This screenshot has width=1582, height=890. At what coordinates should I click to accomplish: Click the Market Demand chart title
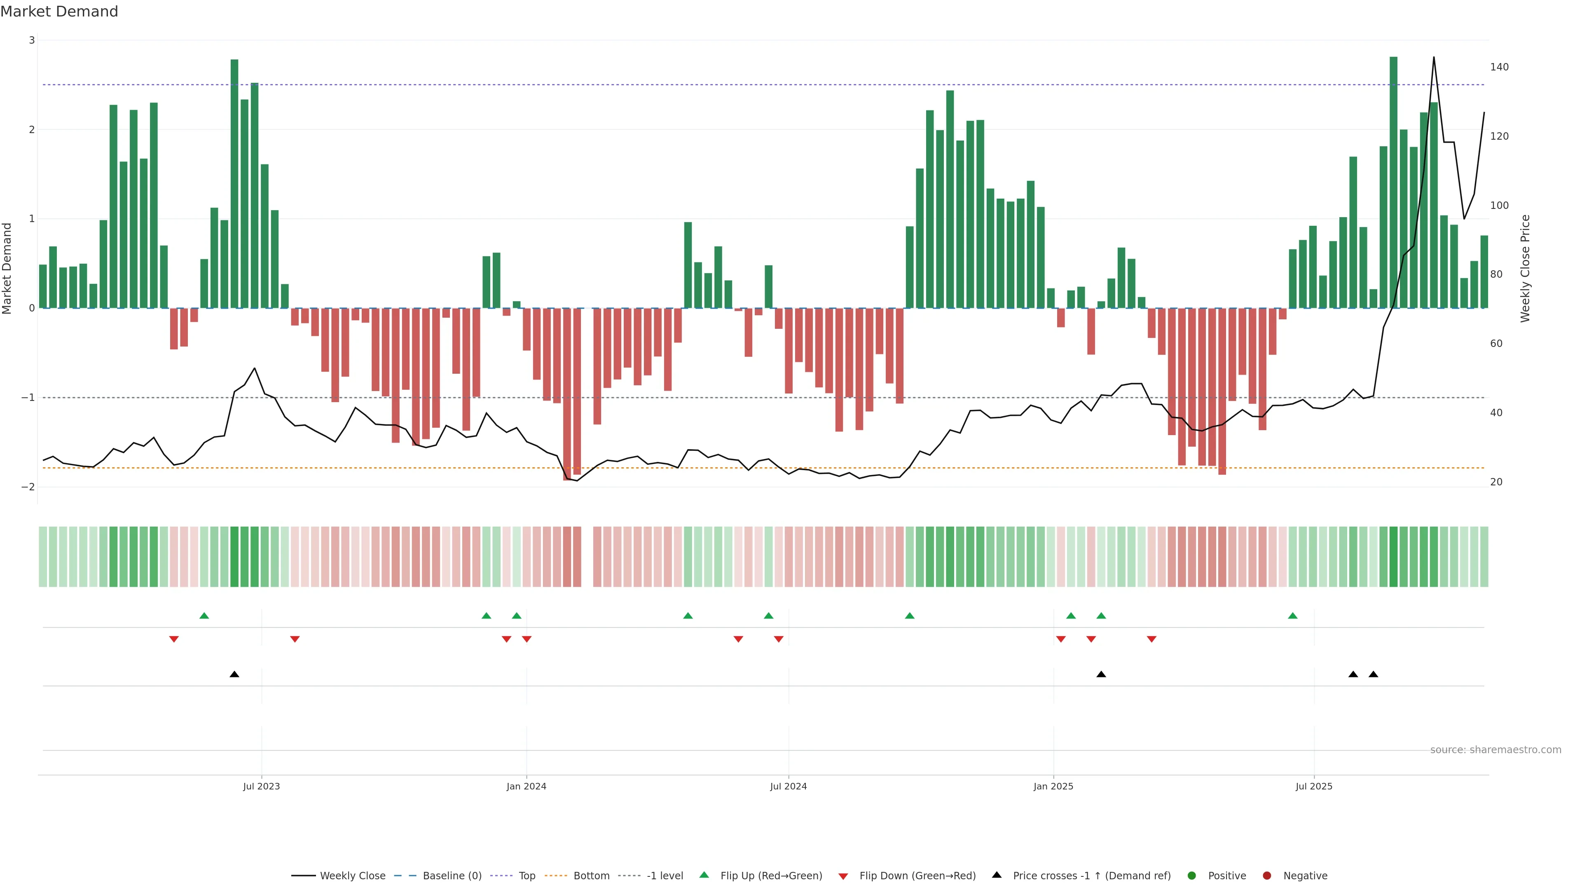[x=59, y=12]
